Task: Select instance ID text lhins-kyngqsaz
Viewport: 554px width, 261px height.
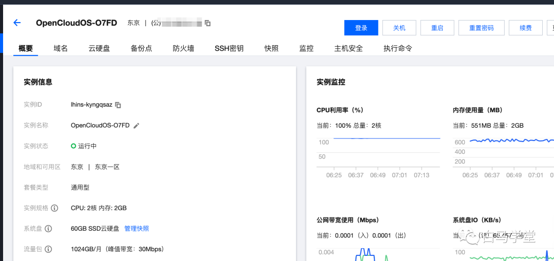Action: point(91,105)
